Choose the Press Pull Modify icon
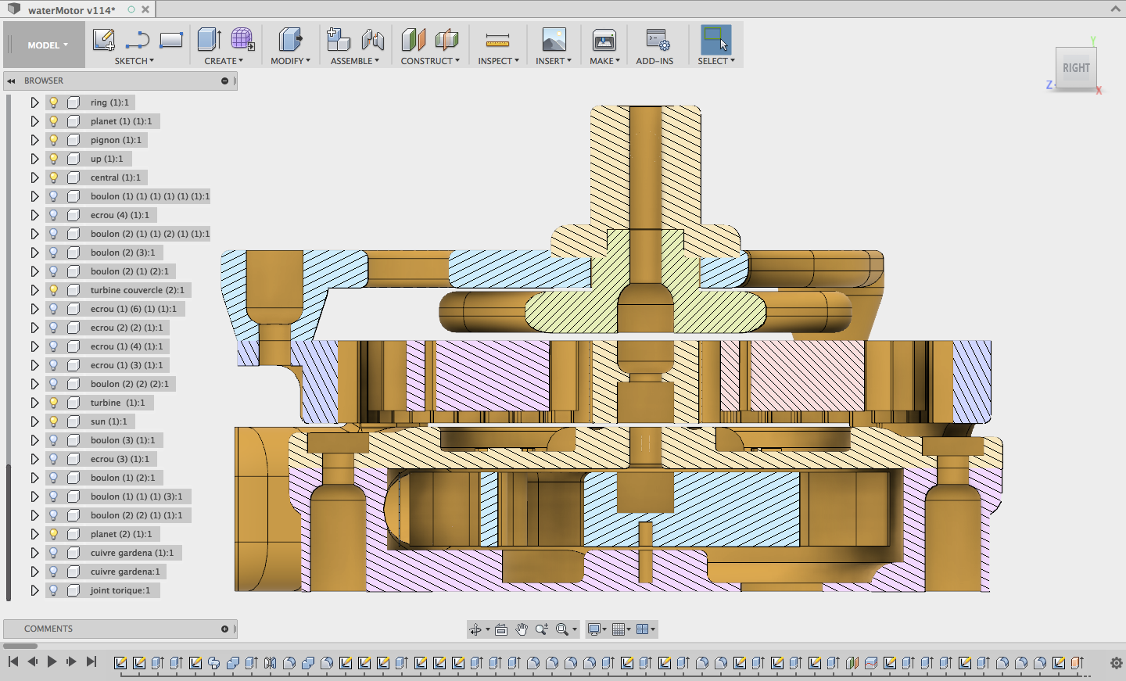The height and width of the screenshot is (681, 1126). (290, 40)
